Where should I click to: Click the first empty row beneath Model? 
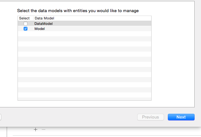tap(85, 34)
